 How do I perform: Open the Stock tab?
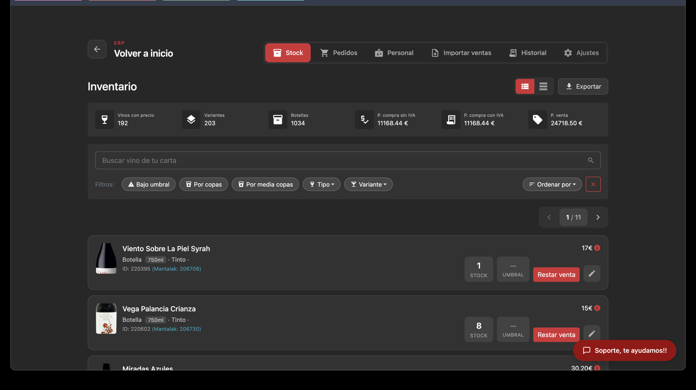point(288,53)
